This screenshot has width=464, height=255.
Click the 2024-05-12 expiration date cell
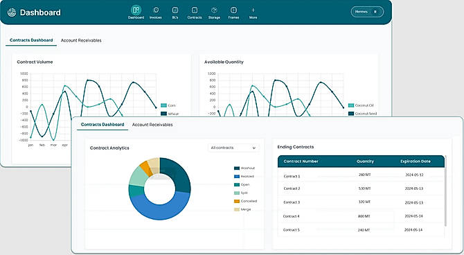(x=414, y=175)
